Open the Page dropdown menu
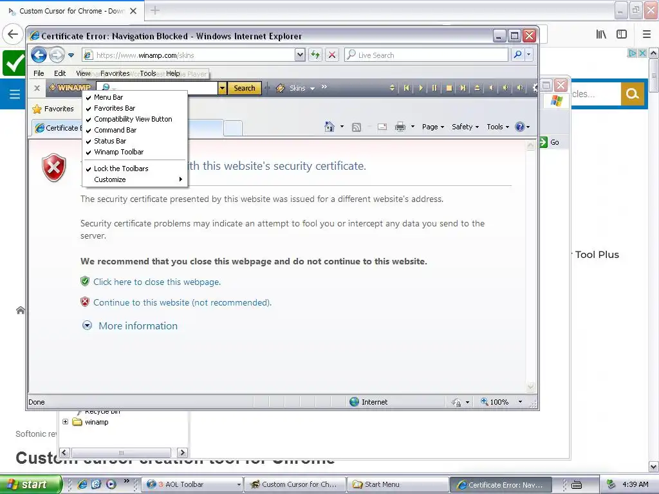 [x=433, y=127]
